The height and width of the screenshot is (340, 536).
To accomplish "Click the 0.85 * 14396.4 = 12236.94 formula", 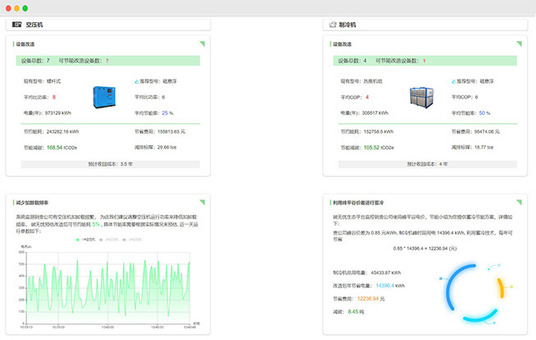I will 424,248.
